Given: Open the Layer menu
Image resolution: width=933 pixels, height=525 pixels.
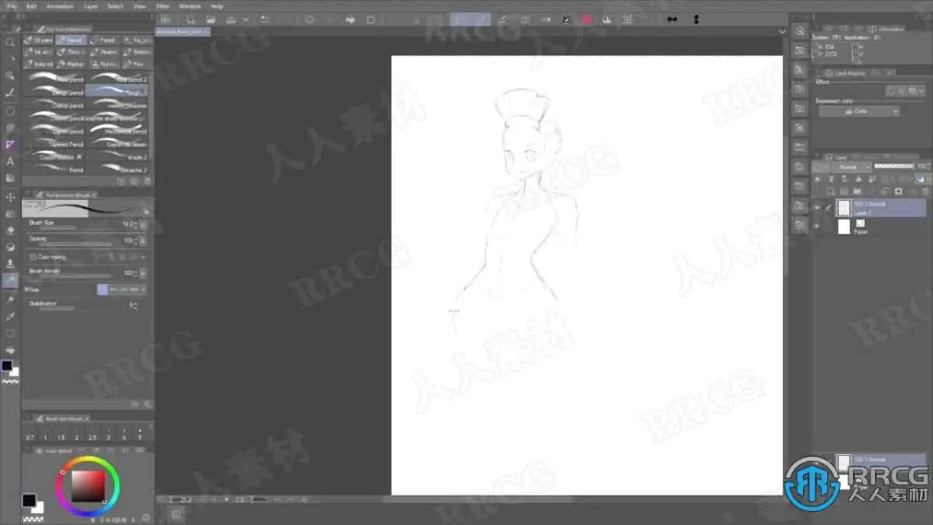Looking at the screenshot, I should pyautogui.click(x=91, y=5).
